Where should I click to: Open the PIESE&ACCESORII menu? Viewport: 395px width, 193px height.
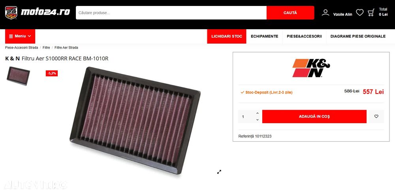(304, 36)
